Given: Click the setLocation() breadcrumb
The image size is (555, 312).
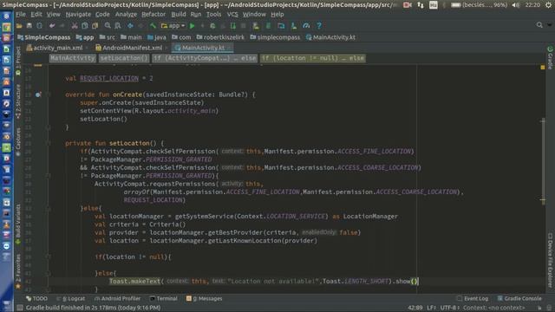Looking at the screenshot, I should pos(124,58).
